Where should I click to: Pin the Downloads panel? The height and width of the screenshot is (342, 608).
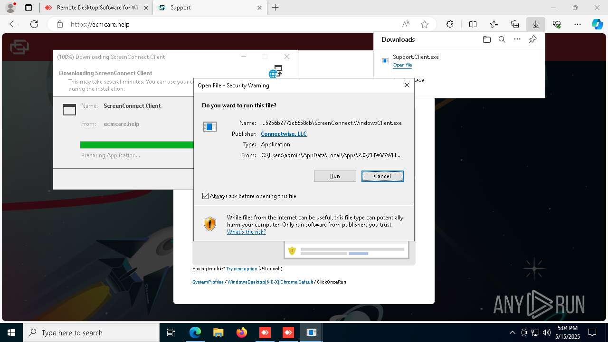(532, 39)
